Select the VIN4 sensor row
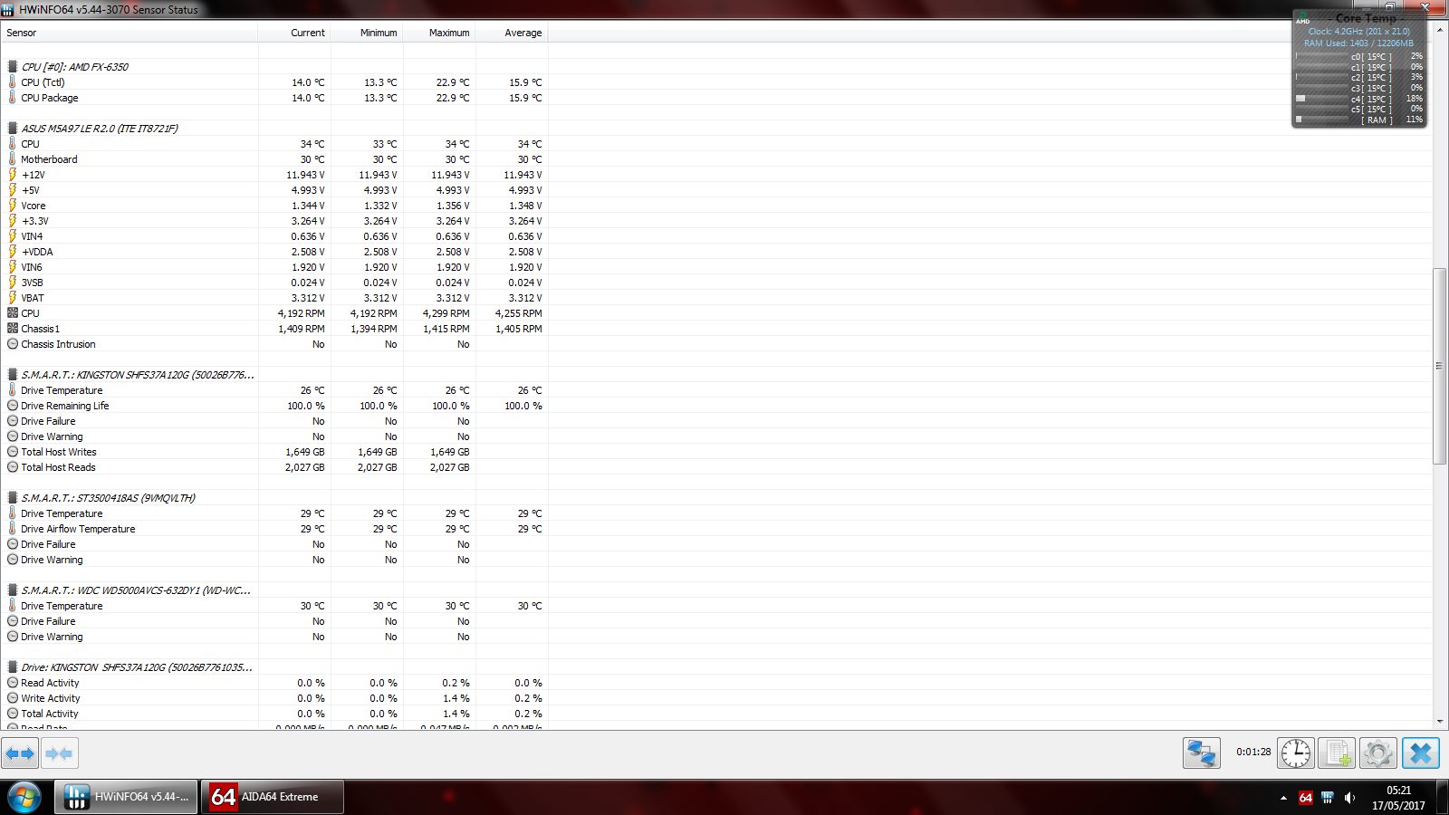The height and width of the screenshot is (815, 1449). [x=274, y=236]
